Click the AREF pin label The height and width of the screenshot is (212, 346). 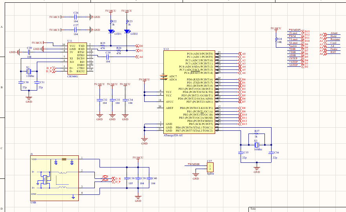click(x=170, y=108)
